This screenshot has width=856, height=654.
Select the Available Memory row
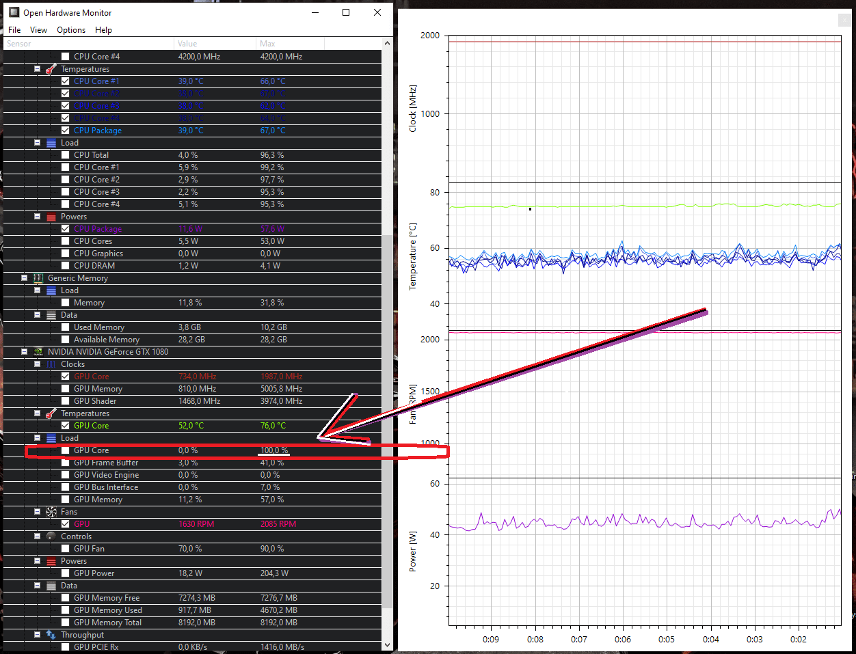(x=192, y=340)
